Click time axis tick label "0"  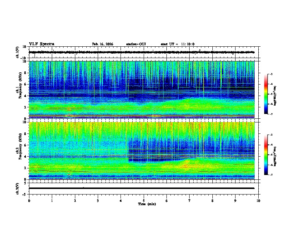point(29,201)
